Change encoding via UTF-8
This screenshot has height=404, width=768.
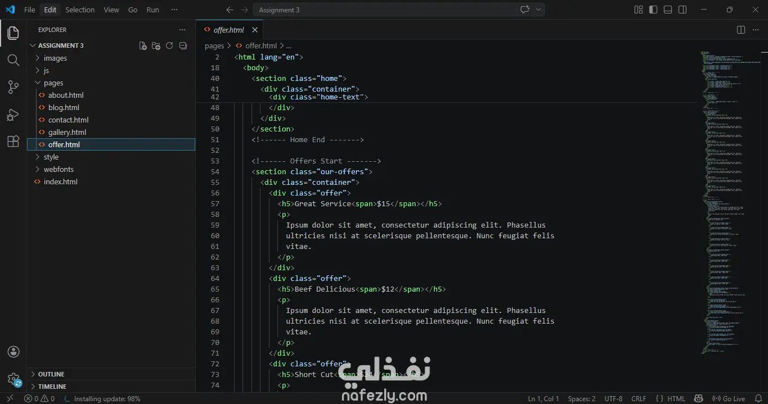(x=613, y=398)
